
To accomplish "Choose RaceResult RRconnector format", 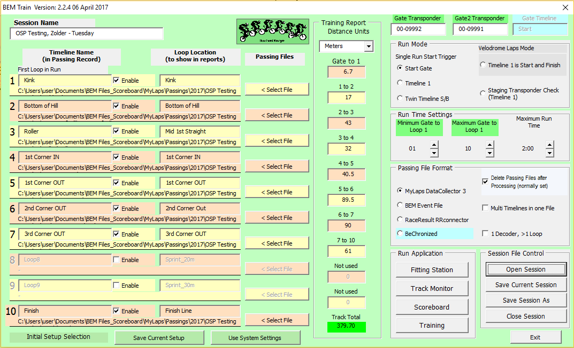I will [x=400, y=219].
